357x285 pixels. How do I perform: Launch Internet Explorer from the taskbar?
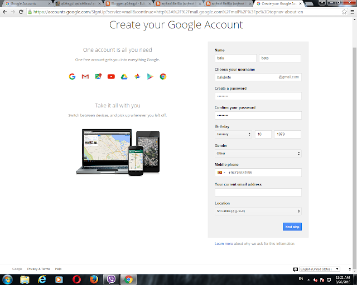click(42, 279)
